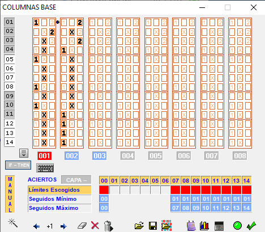The height and width of the screenshot is (232, 265).
Task: Select the Seguidos Máximo row label
Action: [59, 208]
